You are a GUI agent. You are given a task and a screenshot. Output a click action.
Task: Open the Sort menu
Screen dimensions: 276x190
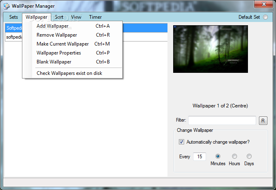59,17
